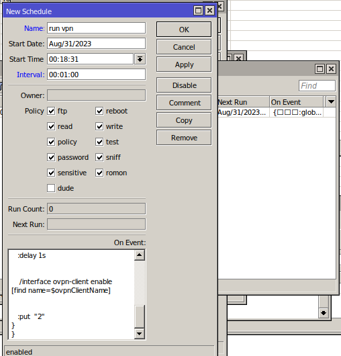Uncheck the ftp policy checkbox
The width and height of the screenshot is (341, 356).
click(x=51, y=111)
